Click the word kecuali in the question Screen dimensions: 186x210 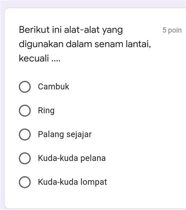coord(34,58)
